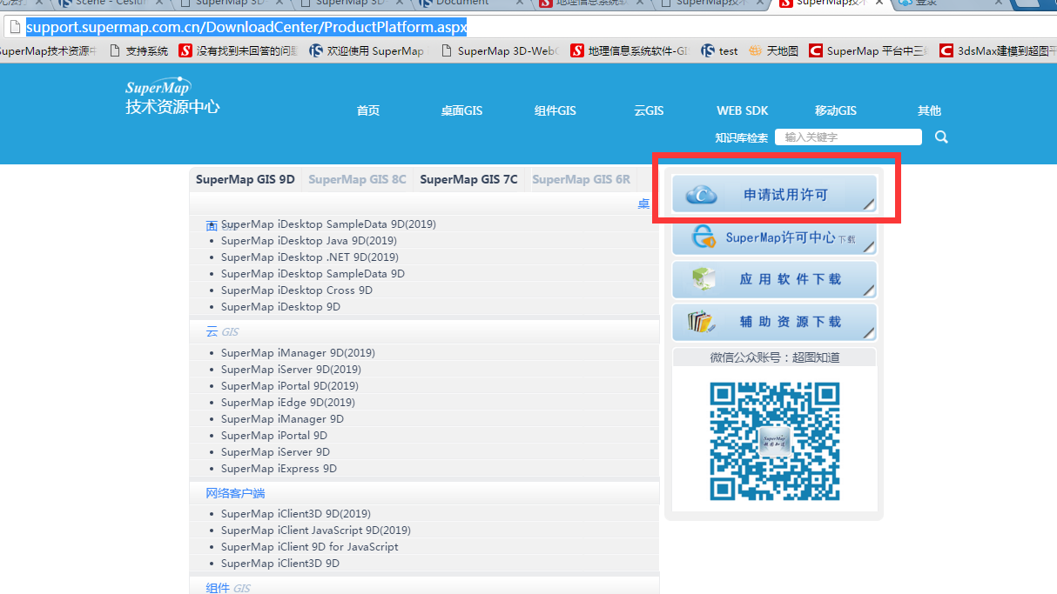Focus the 输入关键字 search box
This screenshot has width=1057, height=594.
pyautogui.click(x=848, y=137)
